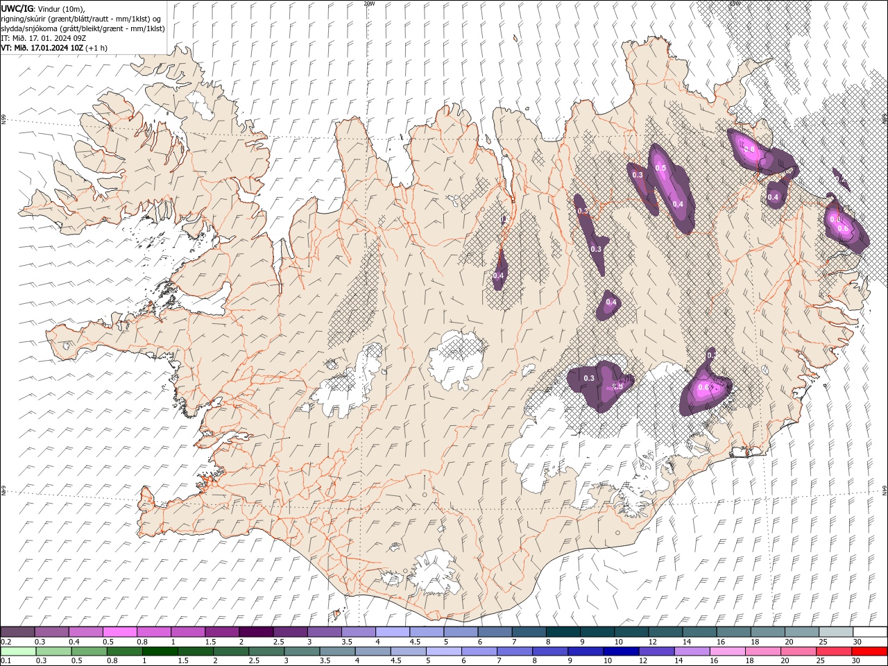Screen dimensions: 888x666
Task: Select the light periwinkle 6 swatch, lower legend row
Action: pos(479,651)
